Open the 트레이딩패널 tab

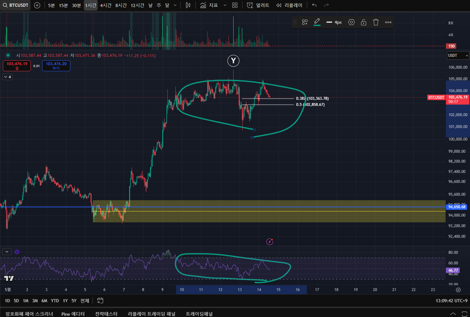199,314
